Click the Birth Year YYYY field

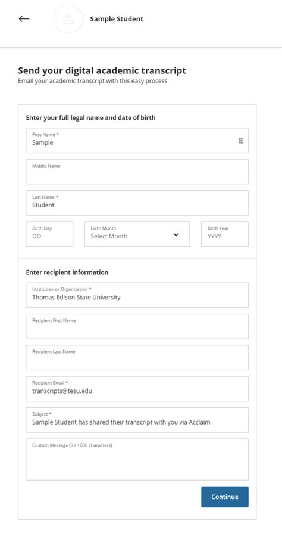click(x=225, y=234)
